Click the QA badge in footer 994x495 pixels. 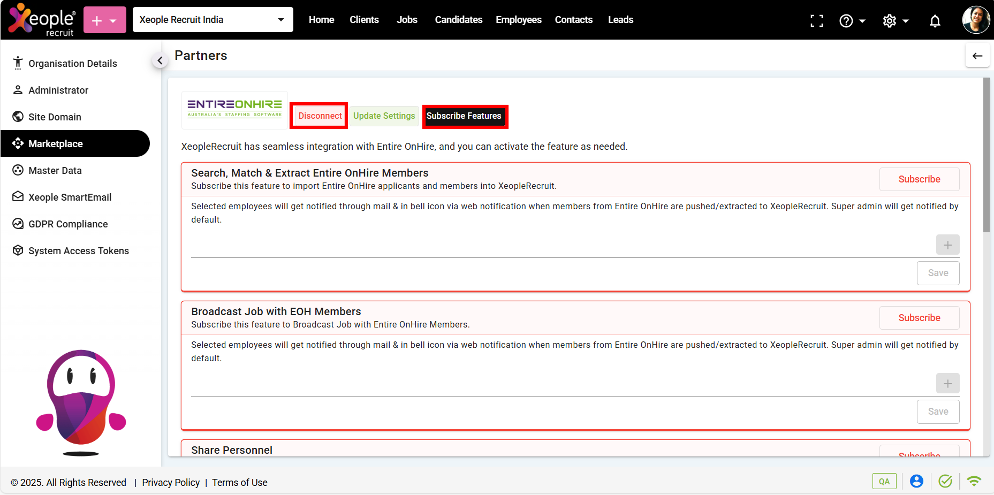[884, 481]
